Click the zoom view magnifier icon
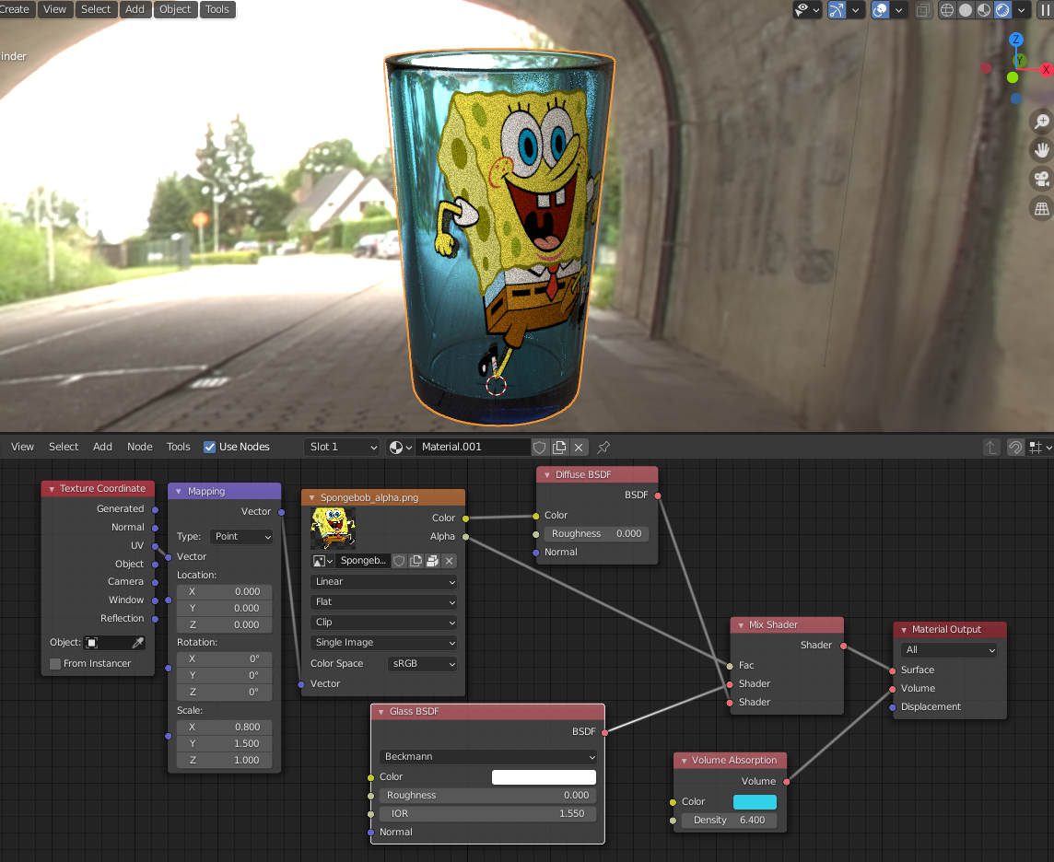 (1041, 122)
